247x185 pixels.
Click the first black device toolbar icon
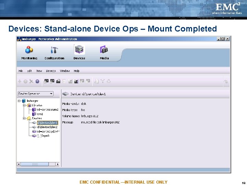click(x=46, y=81)
